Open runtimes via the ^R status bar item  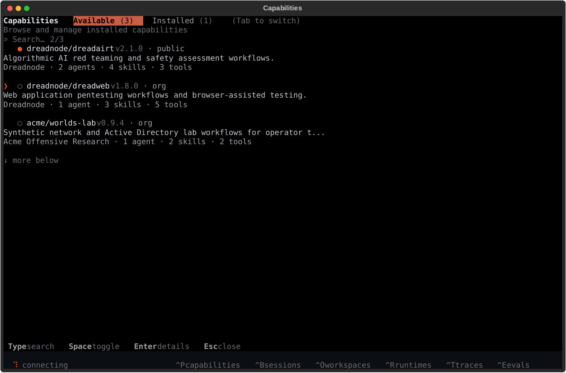click(408, 365)
